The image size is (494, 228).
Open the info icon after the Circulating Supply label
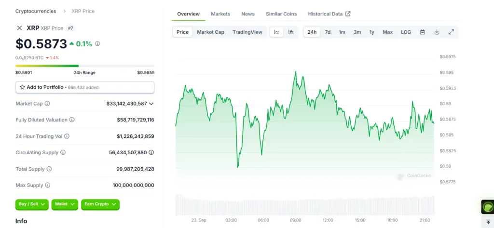(x=63, y=152)
